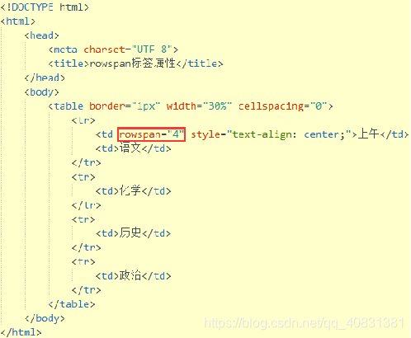The height and width of the screenshot is (338, 411).
Task: Click the width="30%" attribute value
Action: click(199, 106)
